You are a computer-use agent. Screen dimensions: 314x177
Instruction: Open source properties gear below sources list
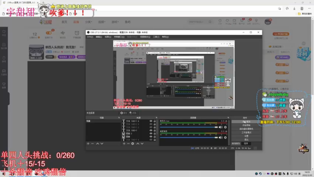tap(133, 144)
